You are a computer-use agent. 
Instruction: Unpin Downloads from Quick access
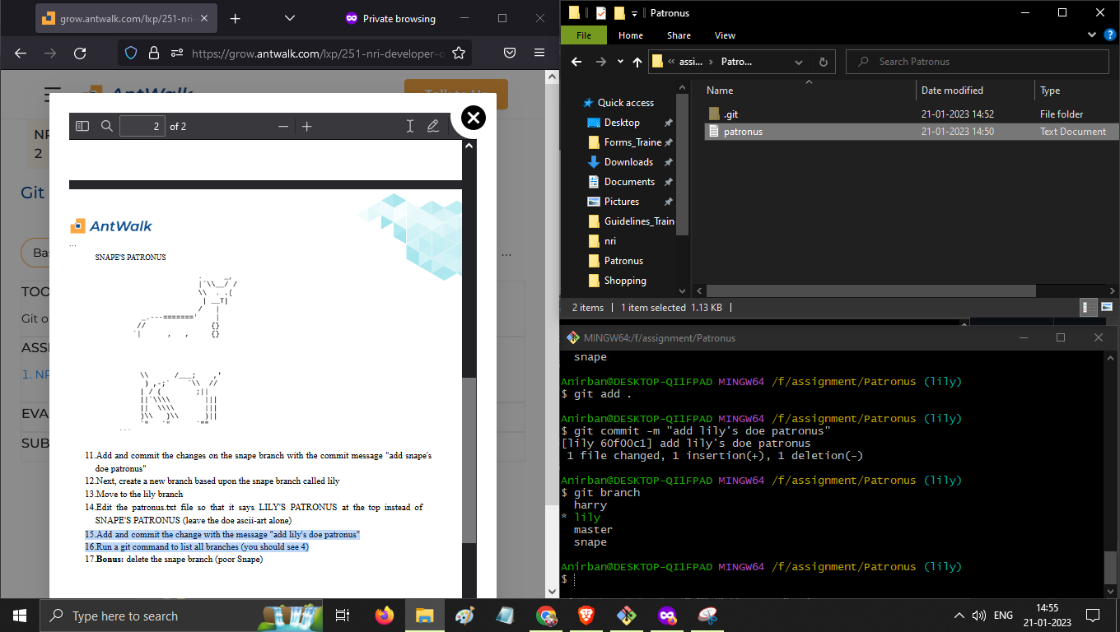coord(667,161)
